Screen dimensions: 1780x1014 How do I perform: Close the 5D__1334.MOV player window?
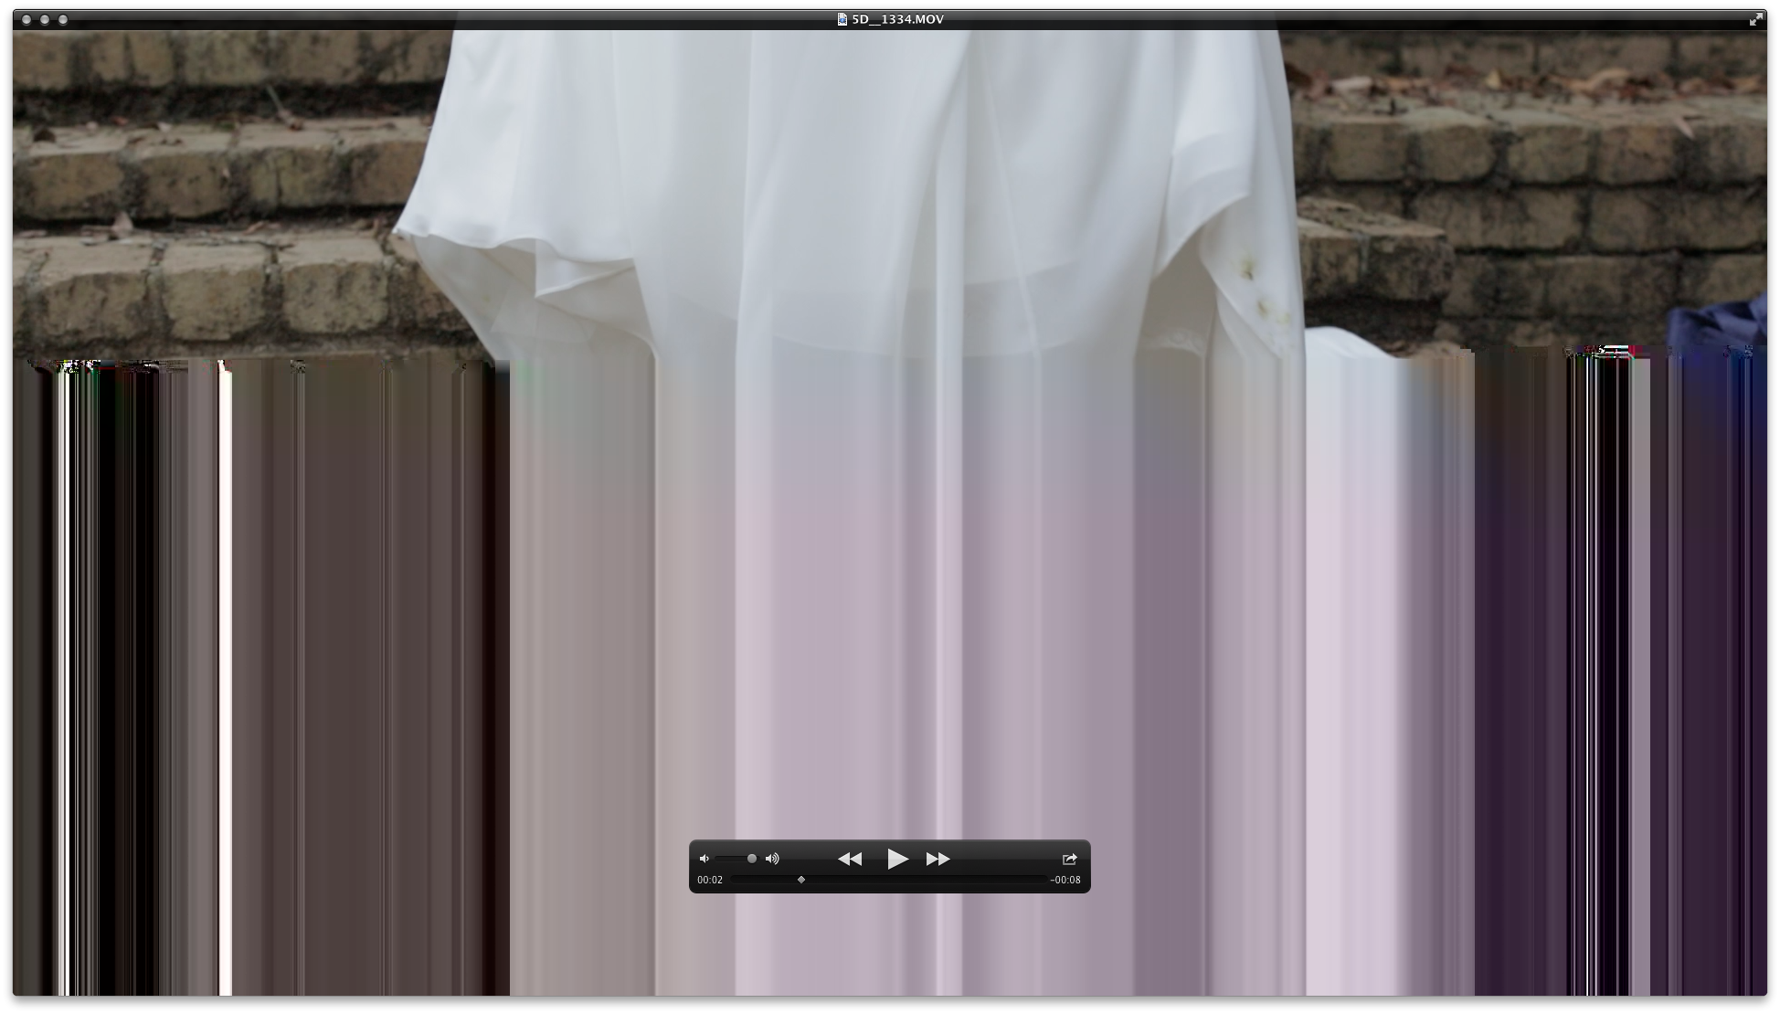click(26, 19)
